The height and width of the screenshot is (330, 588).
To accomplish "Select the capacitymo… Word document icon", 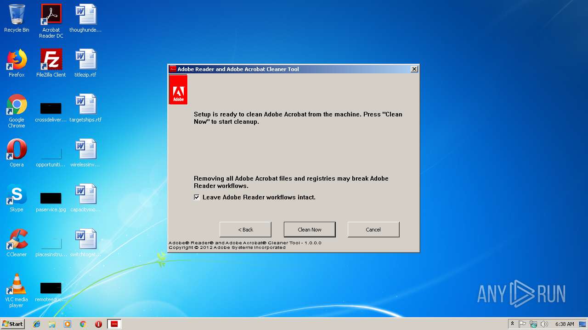I will pos(85,198).
